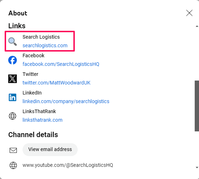199x179 pixels.
Task: Click View email address button
Action: tap(50, 149)
